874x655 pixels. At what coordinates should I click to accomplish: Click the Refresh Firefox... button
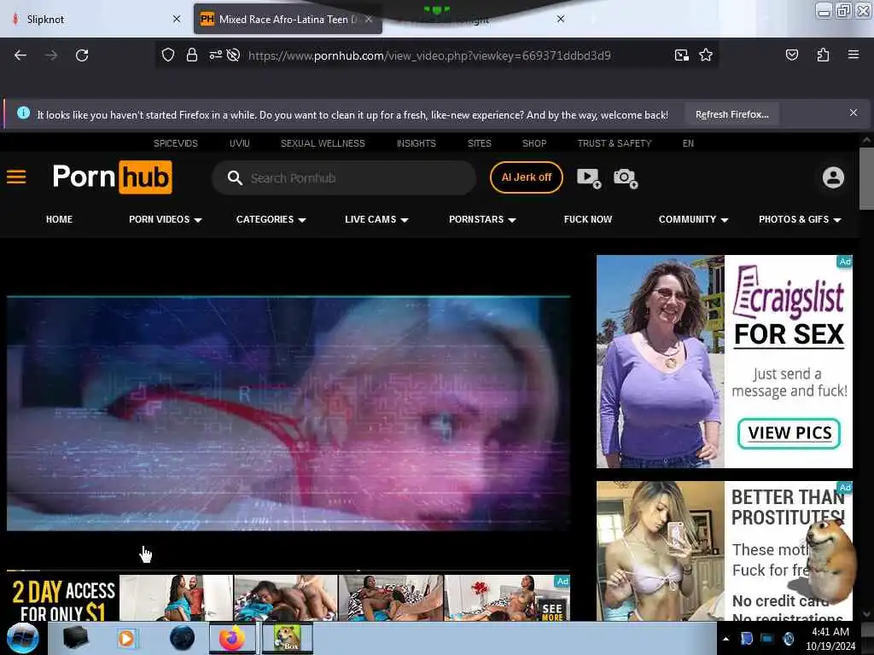[731, 114]
